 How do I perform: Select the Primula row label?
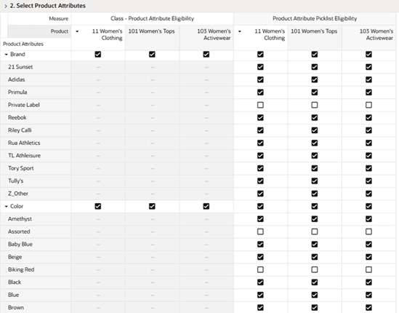click(x=17, y=92)
